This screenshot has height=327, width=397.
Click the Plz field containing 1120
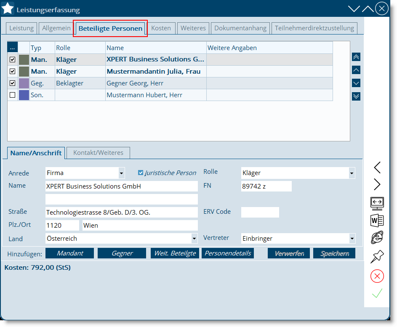pos(62,225)
